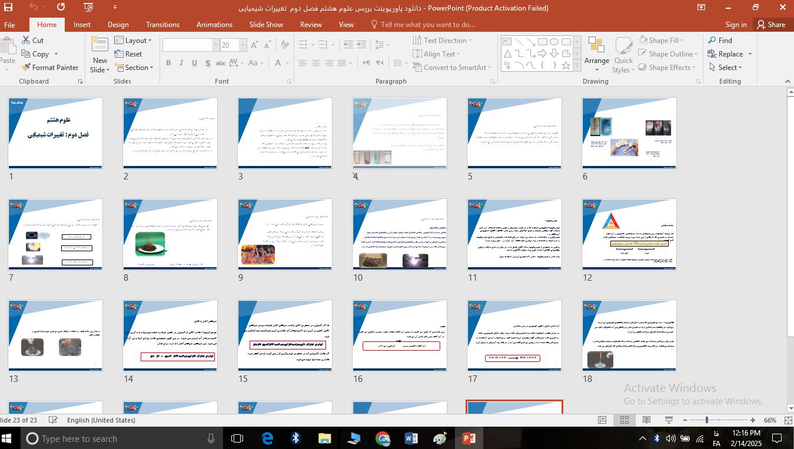Screen dimensions: 794x449
Task: Open Word from the Windows taskbar
Action: pyautogui.click(x=411, y=438)
